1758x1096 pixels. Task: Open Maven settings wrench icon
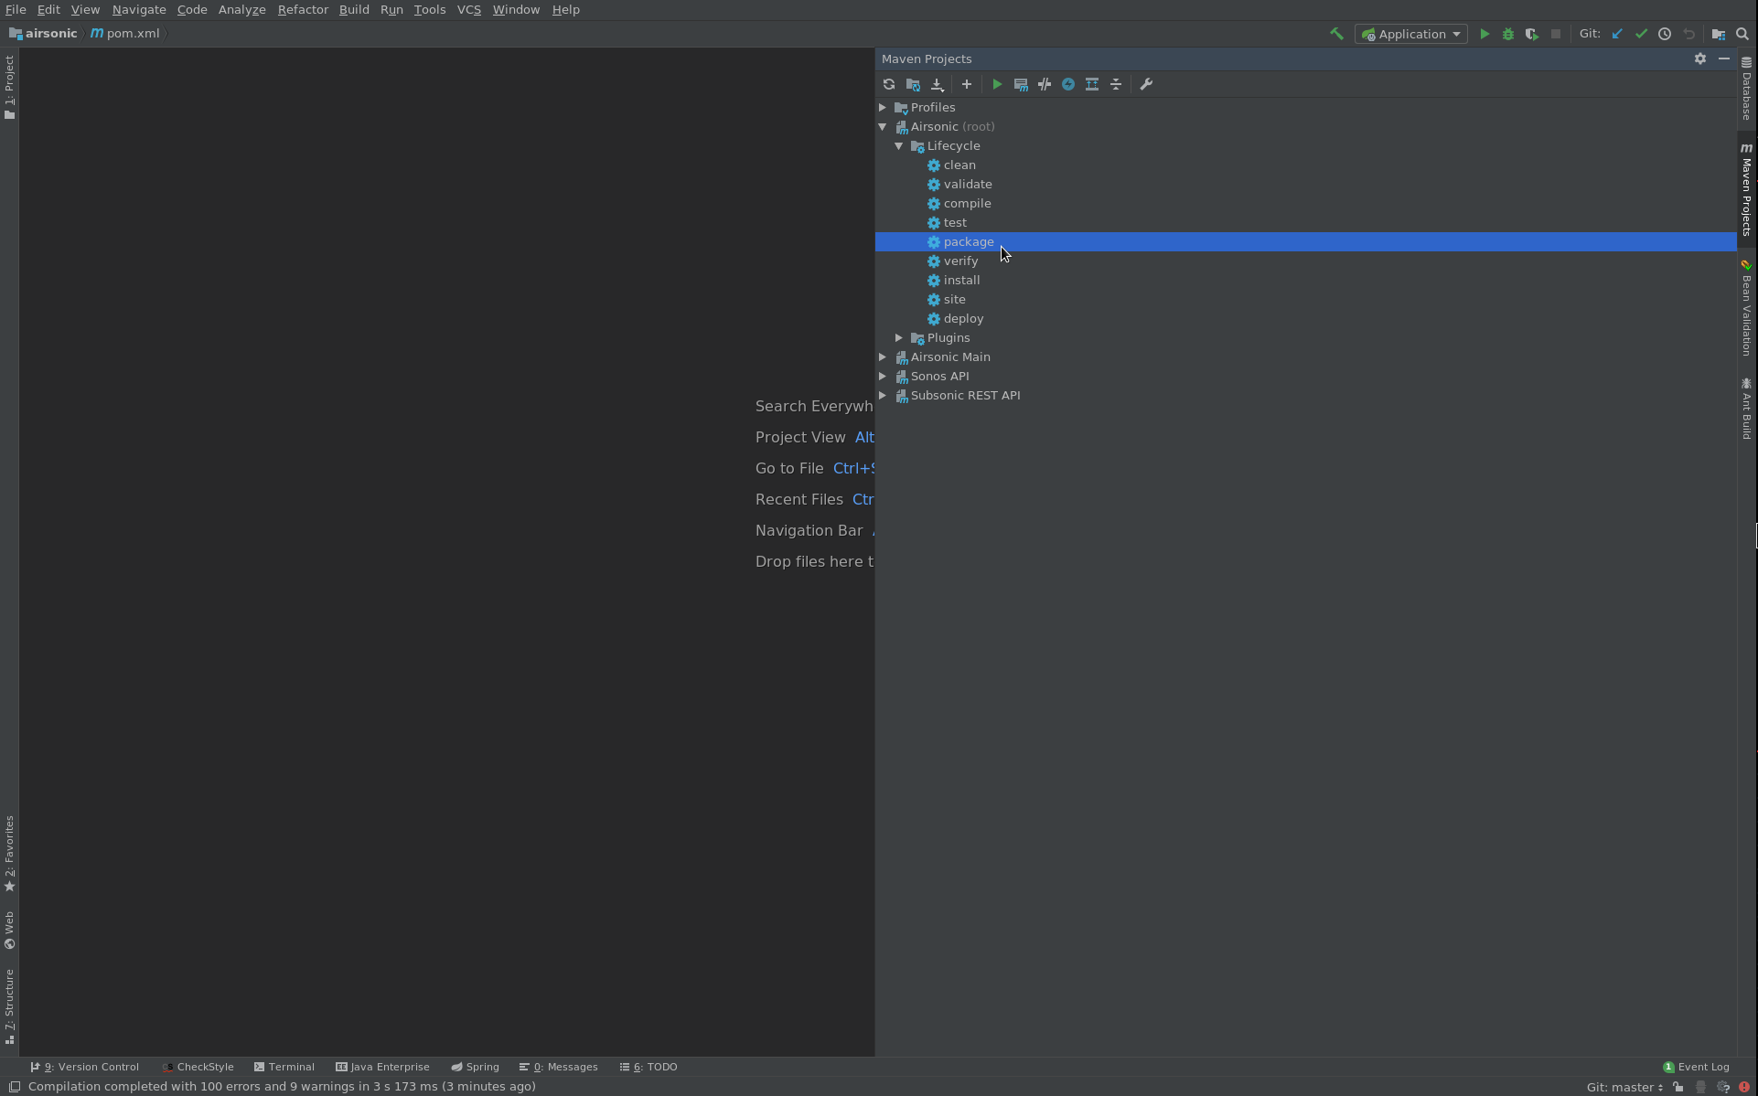coord(1146,84)
